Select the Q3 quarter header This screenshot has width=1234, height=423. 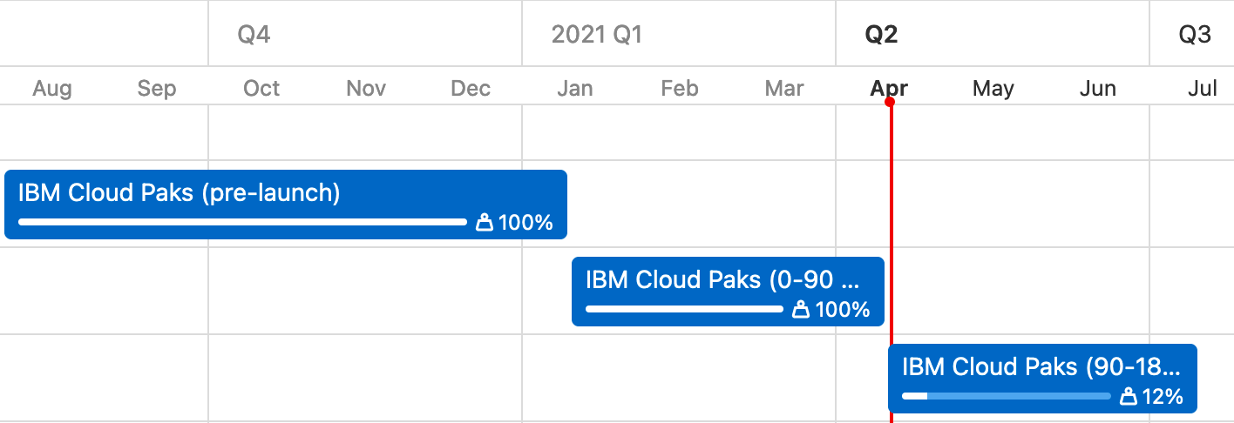point(1195,35)
